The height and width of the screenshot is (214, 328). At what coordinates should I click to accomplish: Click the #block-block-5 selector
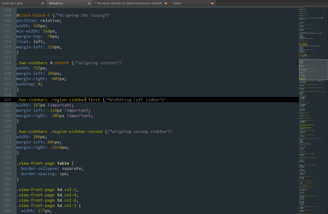33,15
